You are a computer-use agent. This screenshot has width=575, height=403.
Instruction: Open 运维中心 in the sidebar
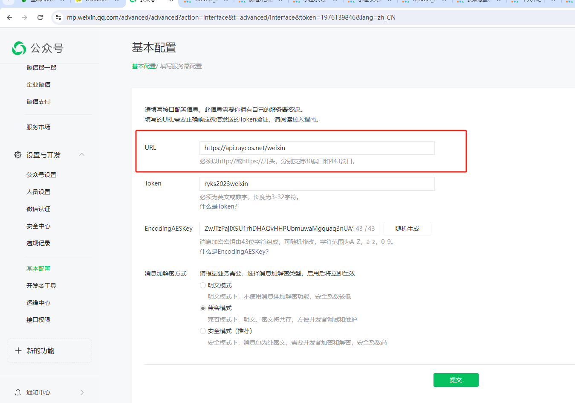click(x=38, y=303)
